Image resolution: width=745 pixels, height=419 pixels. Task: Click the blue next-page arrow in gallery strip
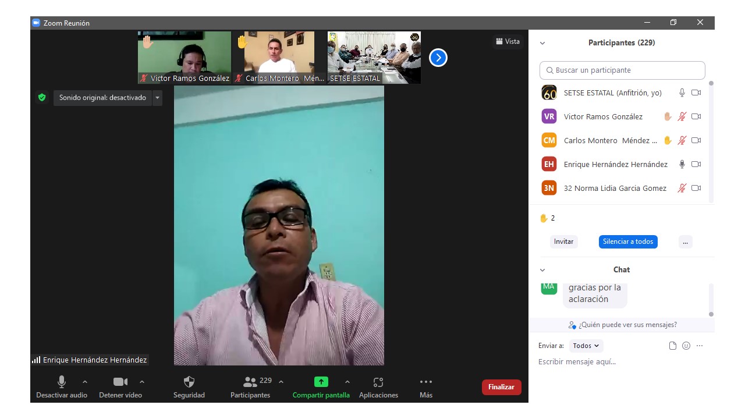pos(438,58)
